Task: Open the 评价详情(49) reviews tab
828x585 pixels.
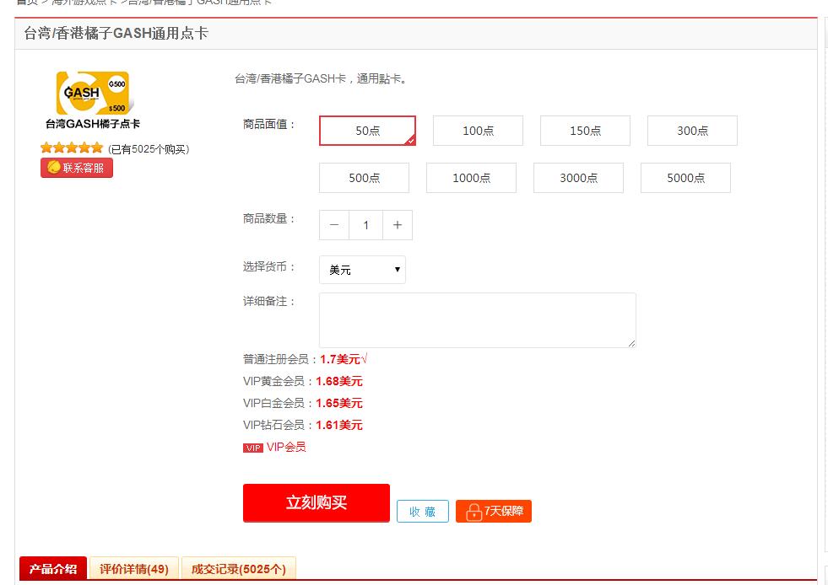Action: pos(134,569)
